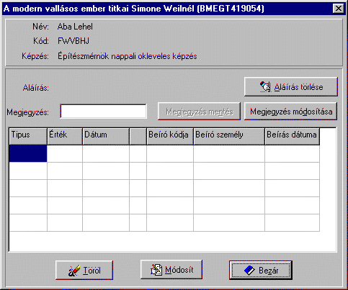Delete the signature with Aláírás törlése

pos(291,86)
